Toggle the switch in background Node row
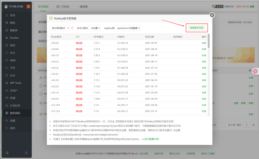 tap(213, 103)
